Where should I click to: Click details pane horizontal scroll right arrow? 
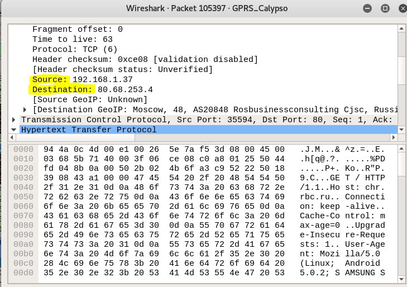click(394, 137)
